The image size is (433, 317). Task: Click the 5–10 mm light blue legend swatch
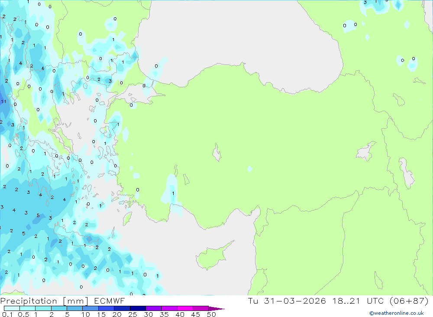pos(75,308)
